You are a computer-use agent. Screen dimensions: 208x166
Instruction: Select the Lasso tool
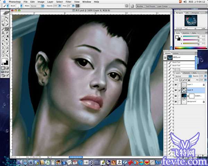pyautogui.click(x=3, y=21)
